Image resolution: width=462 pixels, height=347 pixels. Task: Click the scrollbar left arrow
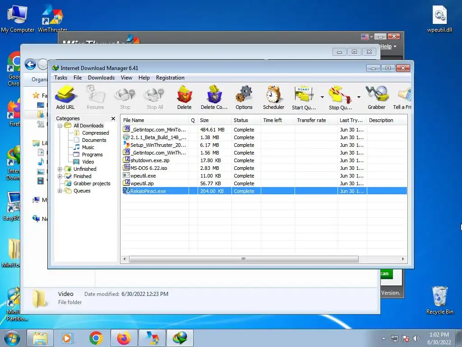coord(125,259)
